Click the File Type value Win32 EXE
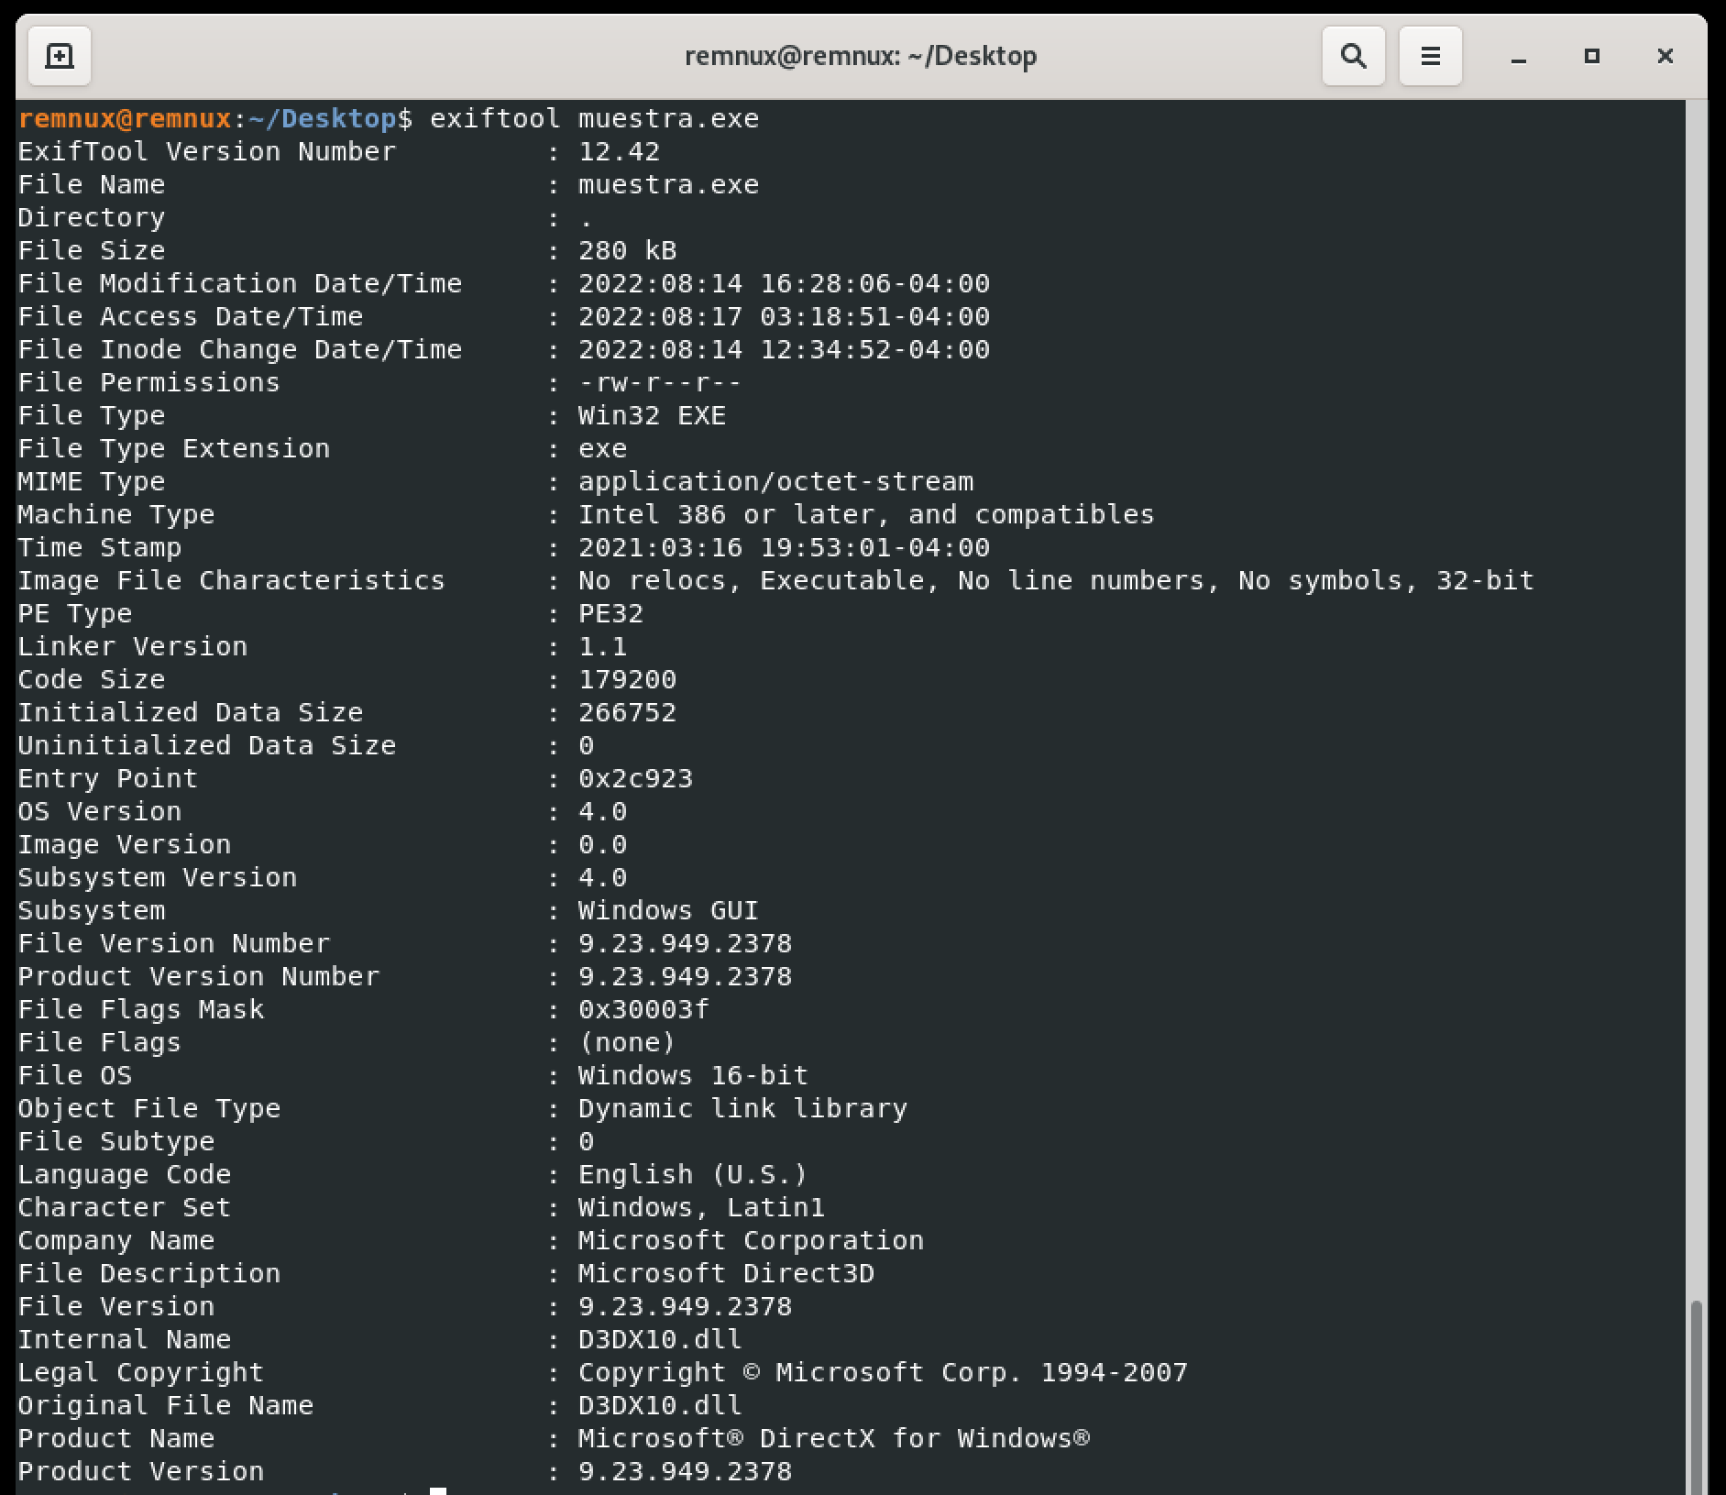The width and height of the screenshot is (1726, 1495). [652, 415]
